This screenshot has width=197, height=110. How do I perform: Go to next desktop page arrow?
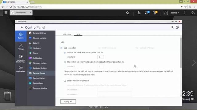pos(194,63)
